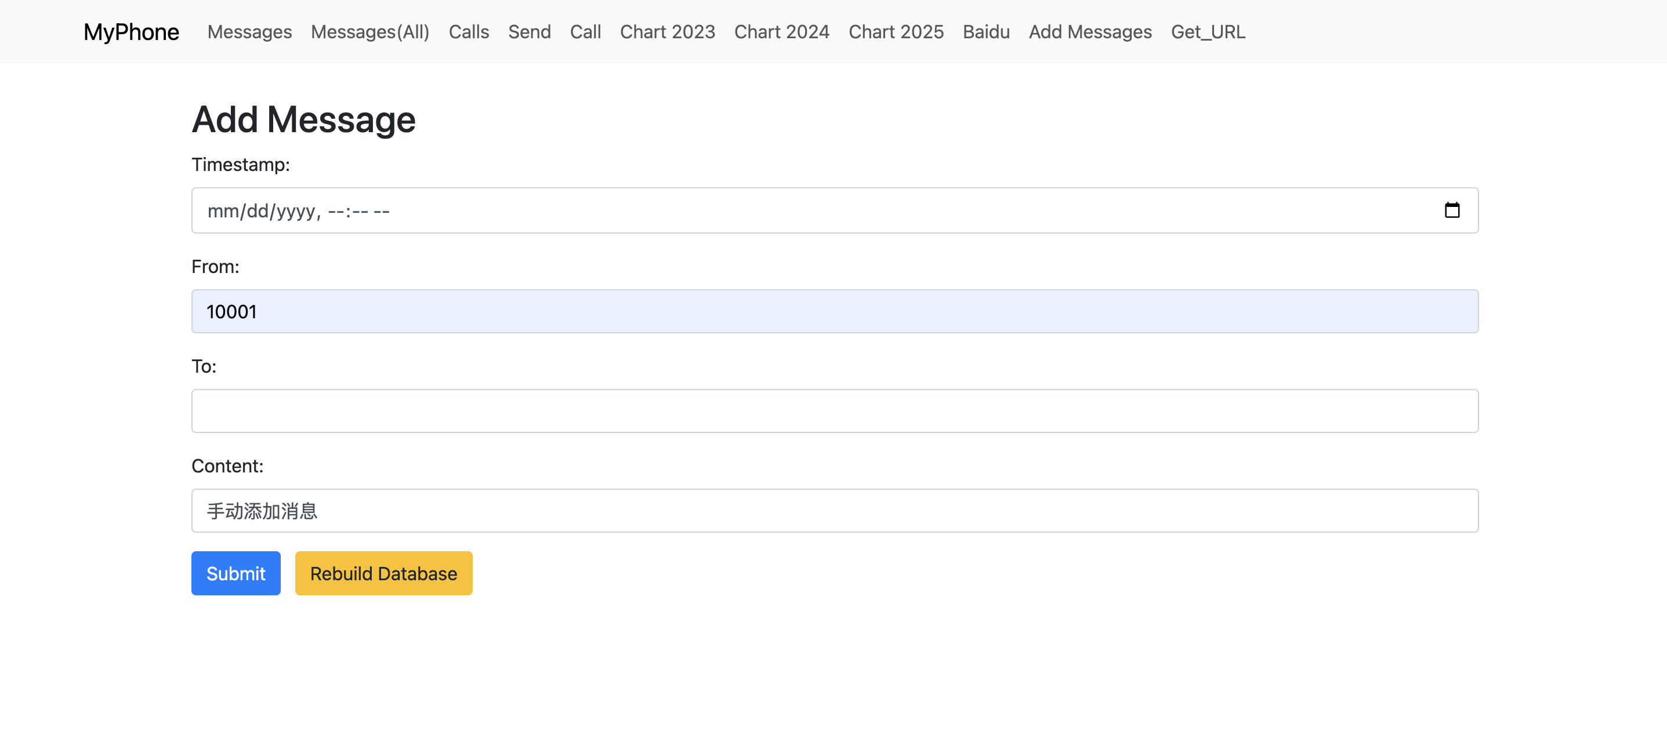Click the Add Message page heading
The width and height of the screenshot is (1667, 735).
point(303,119)
